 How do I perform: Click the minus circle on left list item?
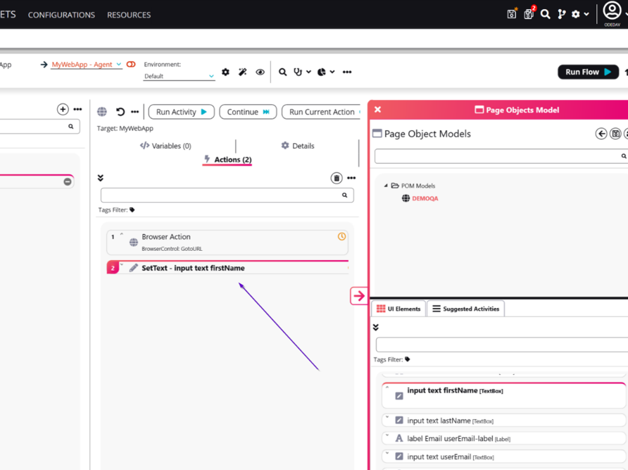(x=68, y=182)
